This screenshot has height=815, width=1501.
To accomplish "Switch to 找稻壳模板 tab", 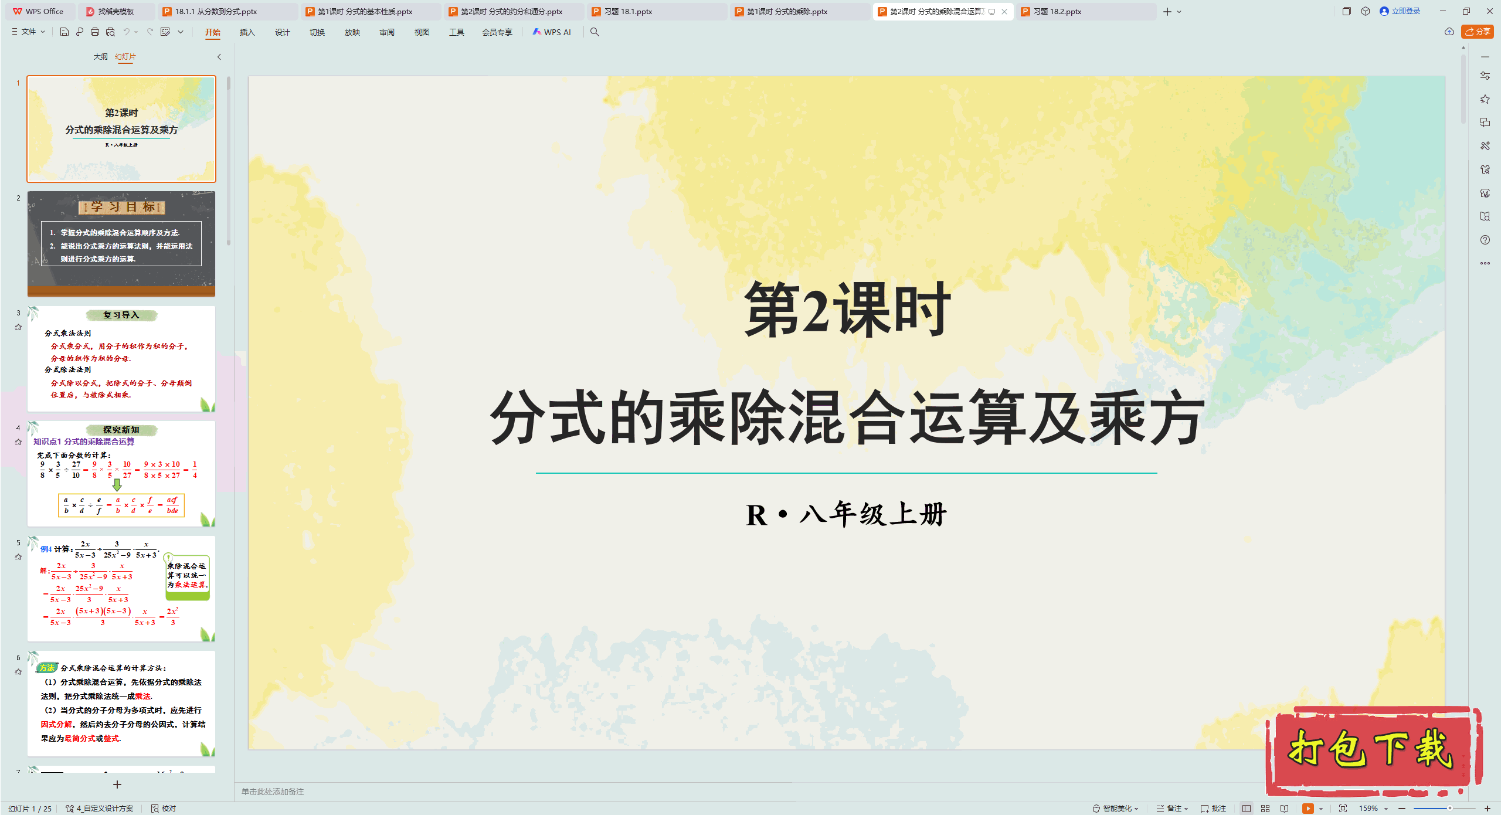I will 117,11.
